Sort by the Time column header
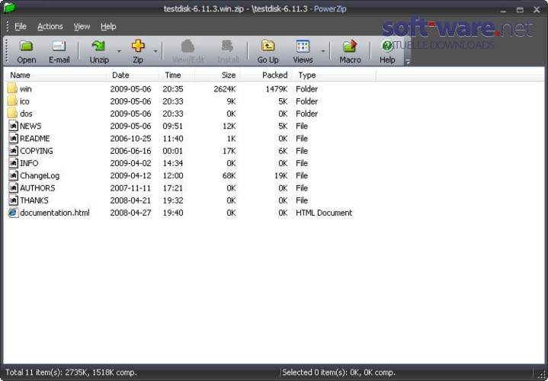The height and width of the screenshot is (381, 548). point(177,75)
